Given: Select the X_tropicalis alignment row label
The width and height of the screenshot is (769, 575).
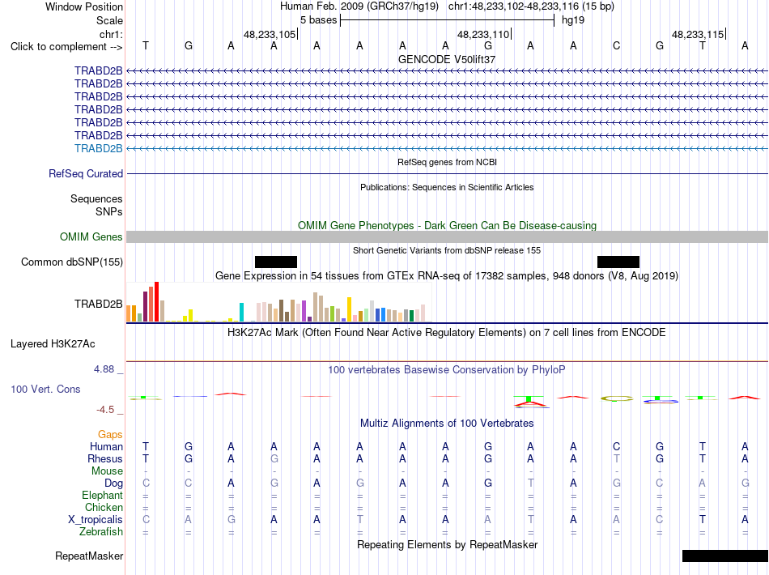Looking at the screenshot, I should click(96, 520).
